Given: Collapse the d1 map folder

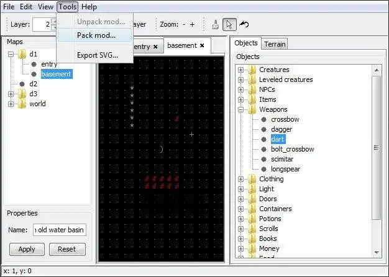Looking at the screenshot, I should [11, 54].
